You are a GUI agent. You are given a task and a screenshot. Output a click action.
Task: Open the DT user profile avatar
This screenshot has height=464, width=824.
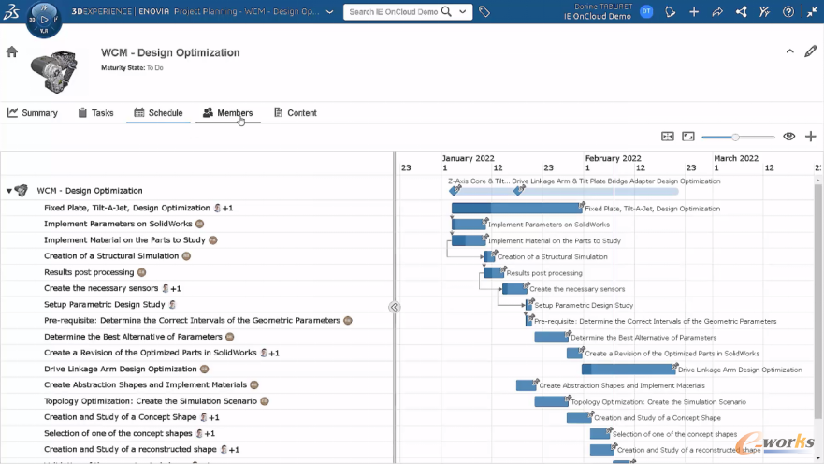point(646,11)
